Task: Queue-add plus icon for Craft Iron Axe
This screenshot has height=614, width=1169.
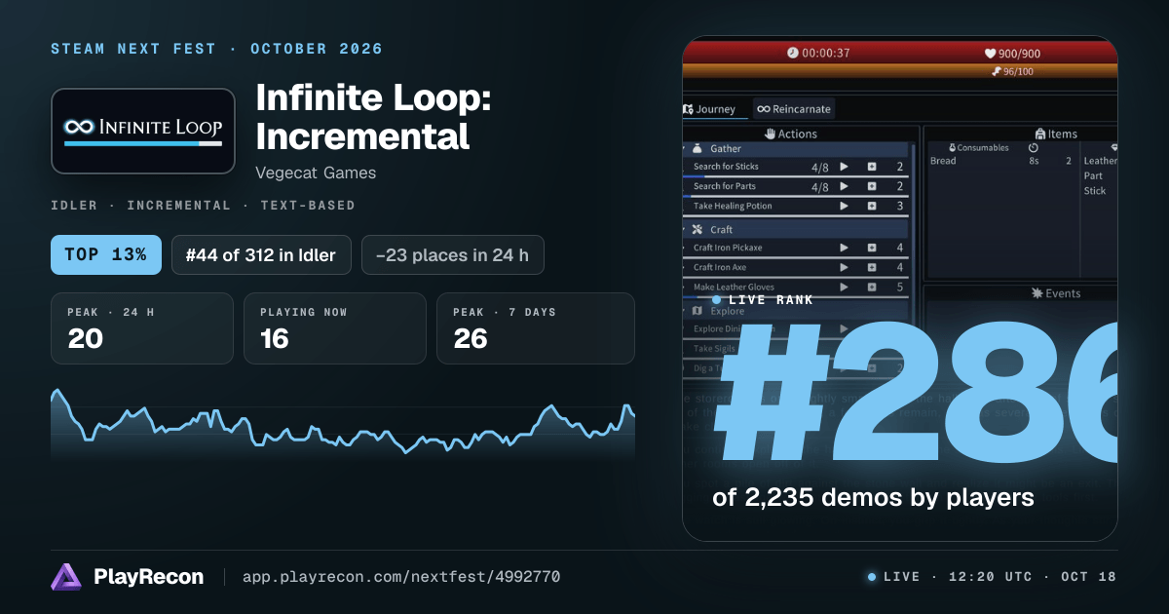Action: pyautogui.click(x=872, y=267)
